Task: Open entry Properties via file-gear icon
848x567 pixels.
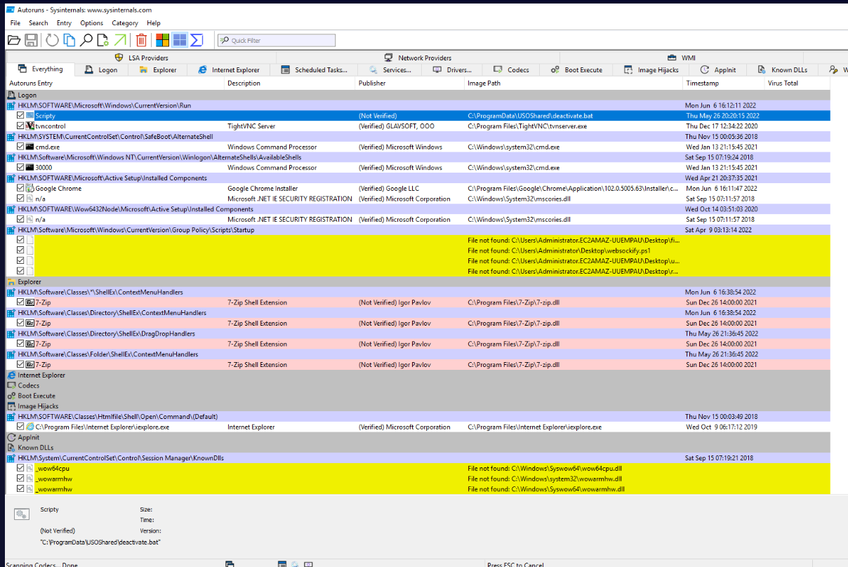Action: click(x=103, y=40)
